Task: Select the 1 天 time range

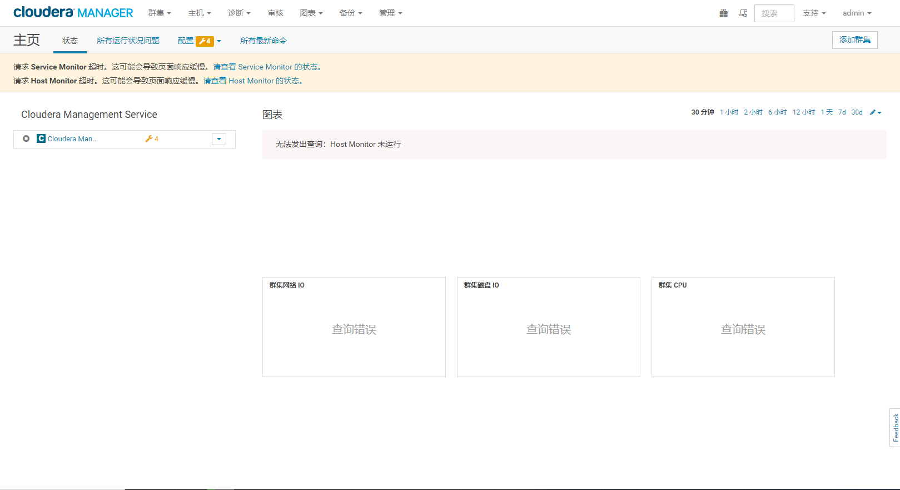Action: click(827, 112)
